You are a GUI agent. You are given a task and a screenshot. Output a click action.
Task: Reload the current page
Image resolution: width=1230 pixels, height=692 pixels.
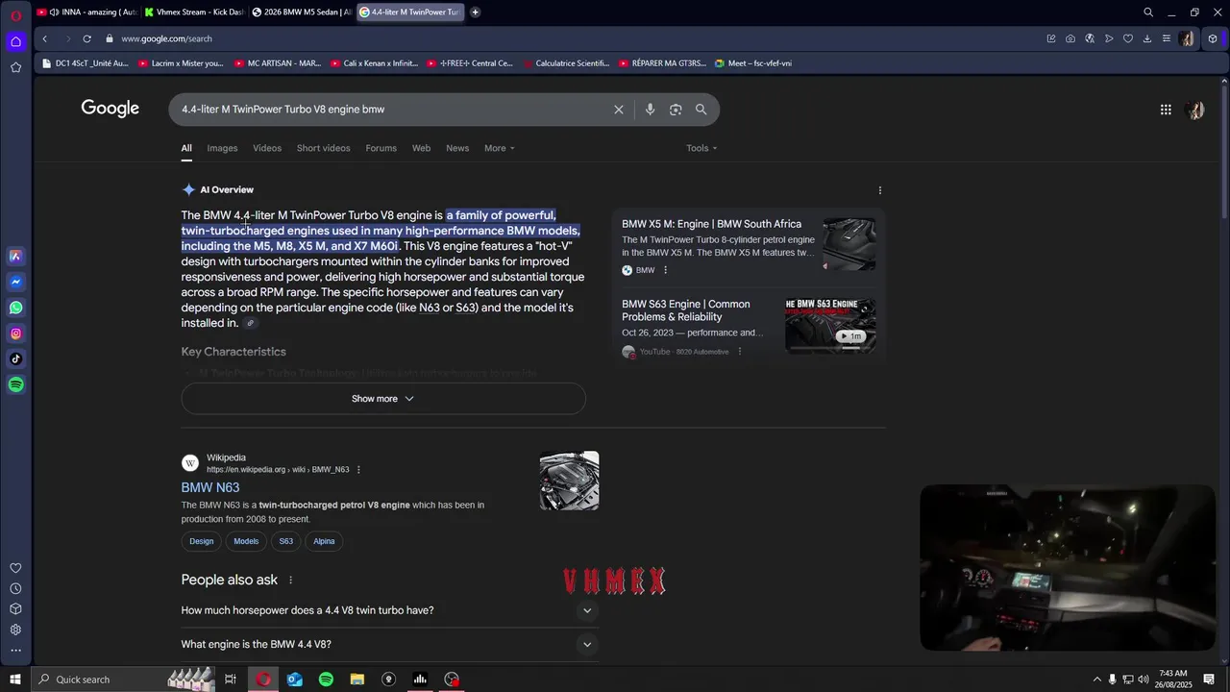[86, 38]
